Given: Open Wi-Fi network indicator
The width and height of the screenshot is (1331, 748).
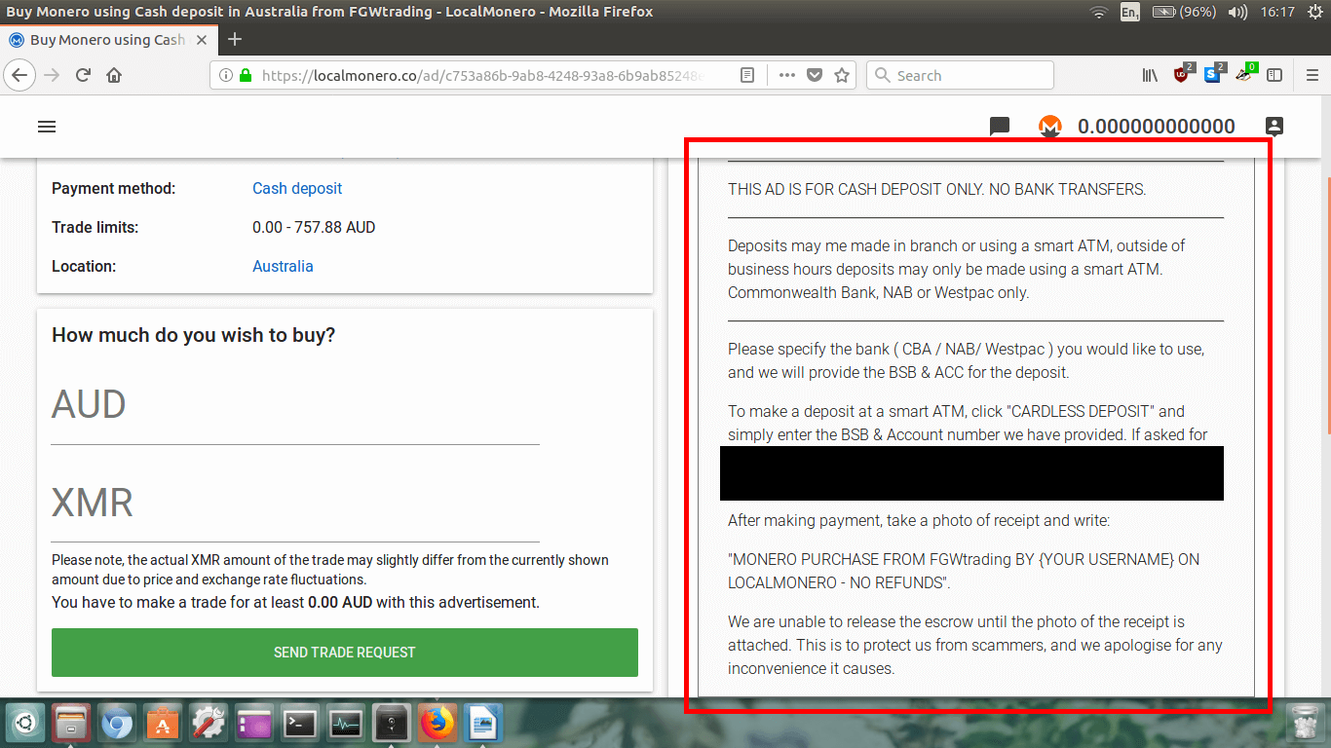Looking at the screenshot, I should 1099,12.
